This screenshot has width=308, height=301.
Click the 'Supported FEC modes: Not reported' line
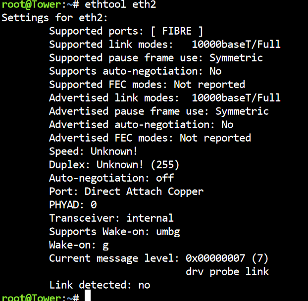147,85
